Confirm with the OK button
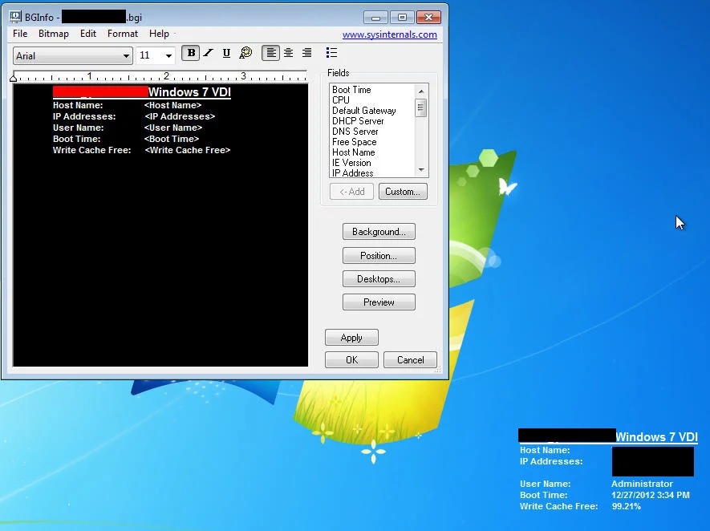The image size is (710, 531). pyautogui.click(x=351, y=360)
